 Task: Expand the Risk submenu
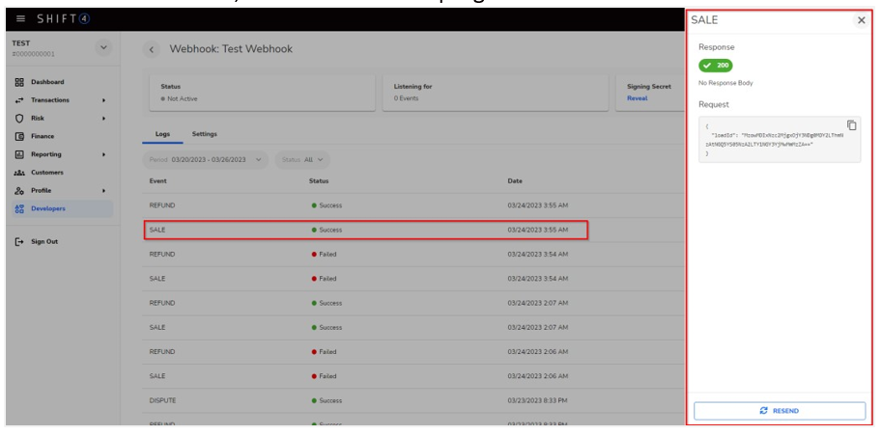[x=104, y=119]
